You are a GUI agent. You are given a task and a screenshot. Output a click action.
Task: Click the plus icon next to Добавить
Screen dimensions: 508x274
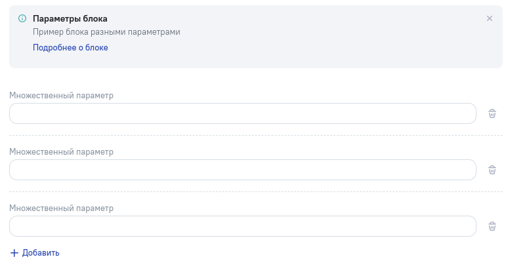point(14,253)
